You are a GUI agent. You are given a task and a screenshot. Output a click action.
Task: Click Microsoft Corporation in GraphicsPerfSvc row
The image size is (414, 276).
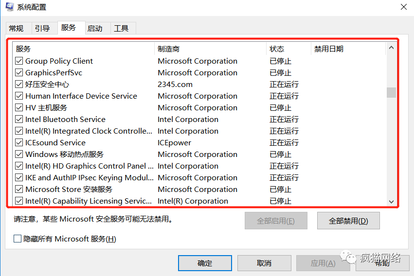(x=198, y=72)
